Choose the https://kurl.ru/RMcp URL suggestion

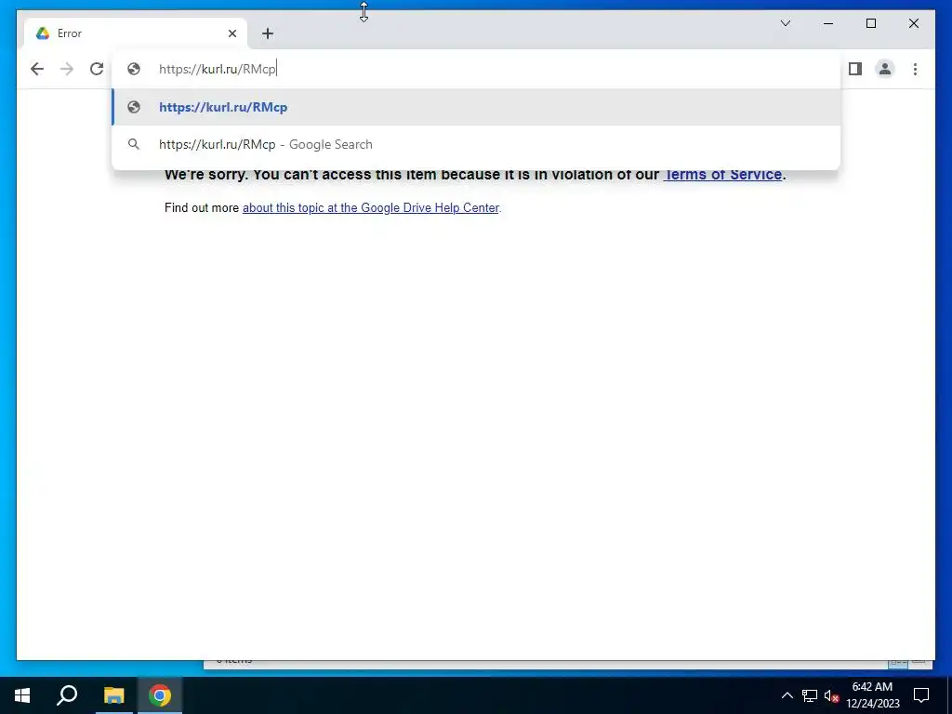(477, 107)
